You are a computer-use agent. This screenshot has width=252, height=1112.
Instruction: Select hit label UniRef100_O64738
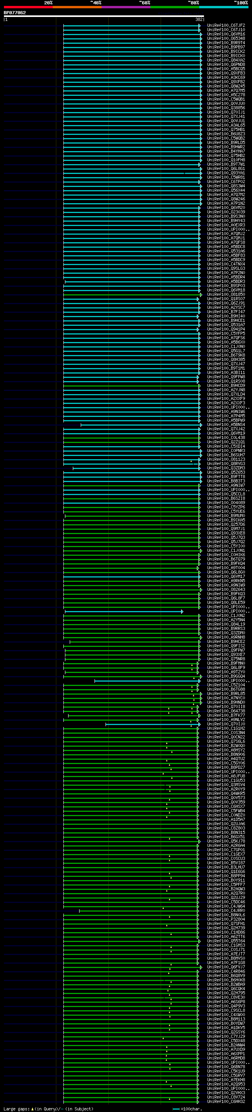[x=226, y=711]
